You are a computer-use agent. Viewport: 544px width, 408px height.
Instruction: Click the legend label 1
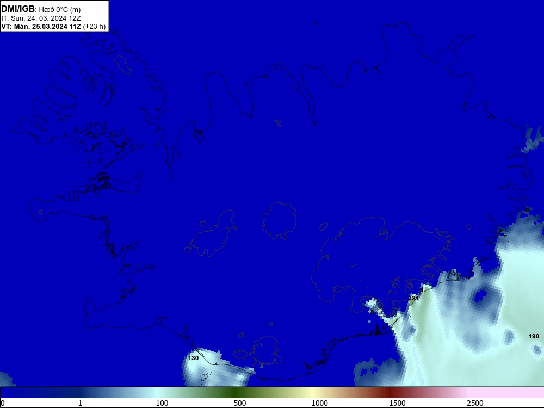tap(80, 403)
